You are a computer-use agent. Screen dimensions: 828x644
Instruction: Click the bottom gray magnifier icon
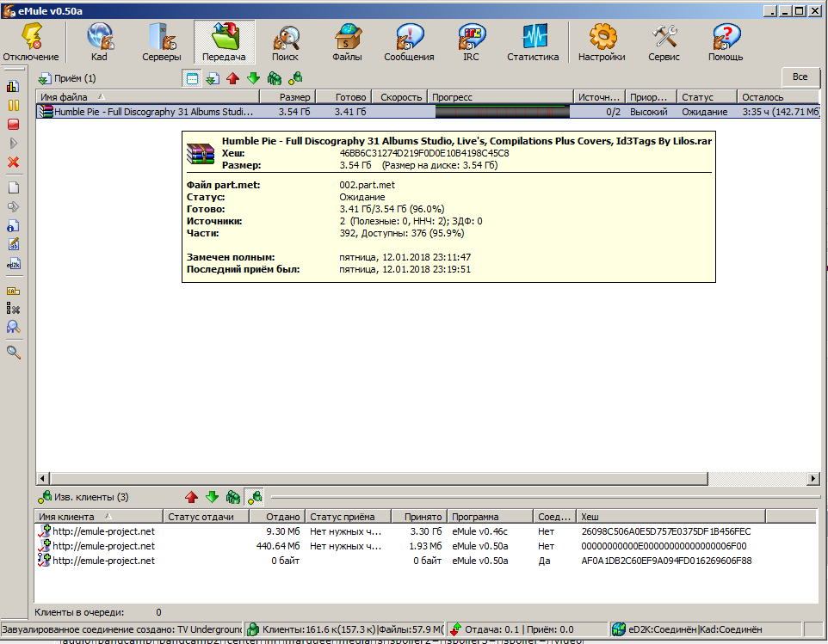coord(13,353)
